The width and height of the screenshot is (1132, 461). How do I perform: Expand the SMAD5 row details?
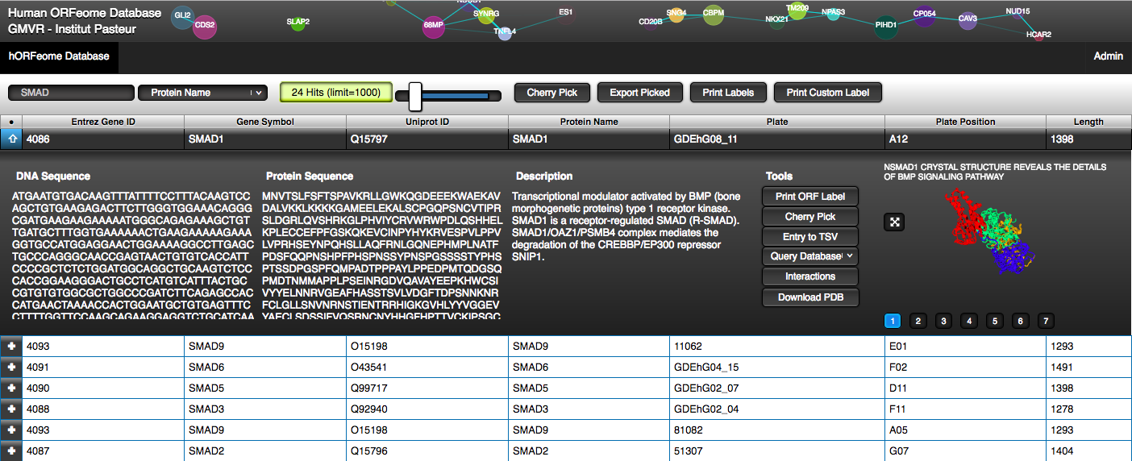tap(11, 388)
